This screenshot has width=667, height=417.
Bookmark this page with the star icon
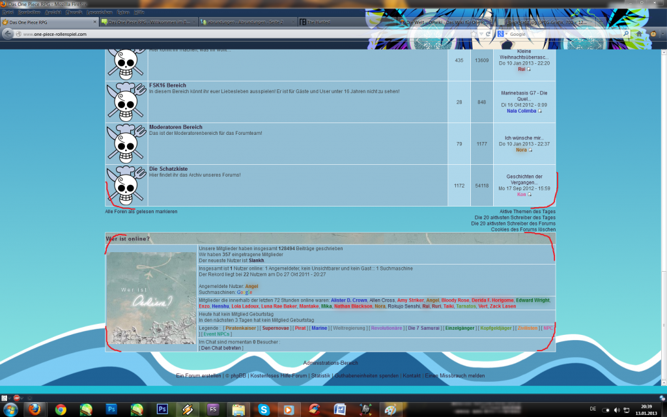click(474, 34)
